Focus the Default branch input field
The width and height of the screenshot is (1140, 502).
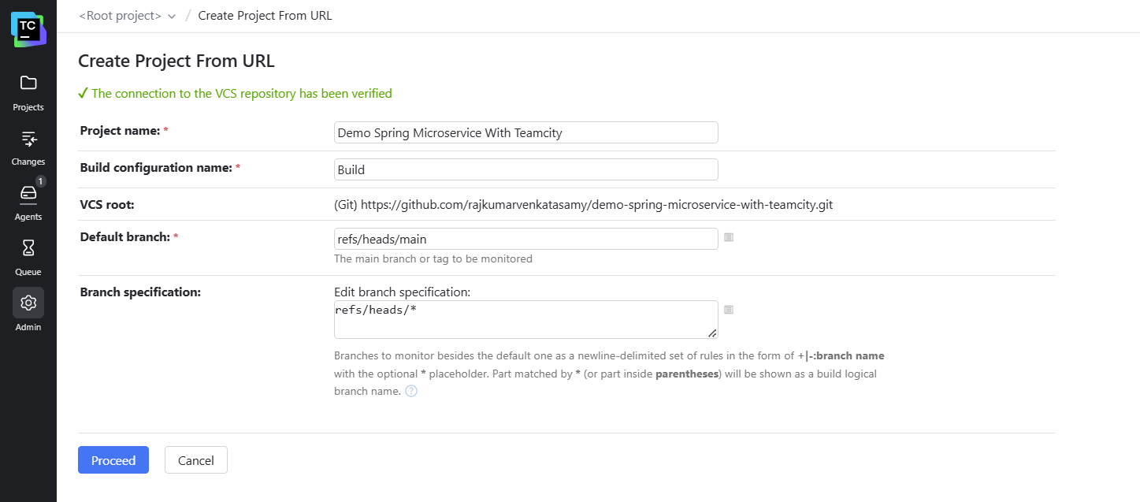point(526,239)
